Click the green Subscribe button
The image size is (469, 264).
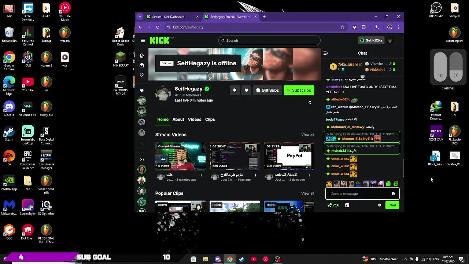coord(299,90)
